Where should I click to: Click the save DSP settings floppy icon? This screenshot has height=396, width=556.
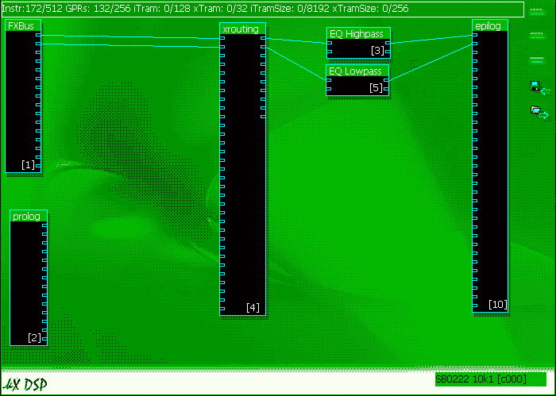[540, 87]
